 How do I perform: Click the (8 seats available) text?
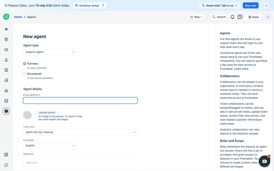(x=37, y=68)
